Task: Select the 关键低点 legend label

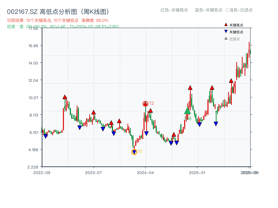Action: point(236,32)
